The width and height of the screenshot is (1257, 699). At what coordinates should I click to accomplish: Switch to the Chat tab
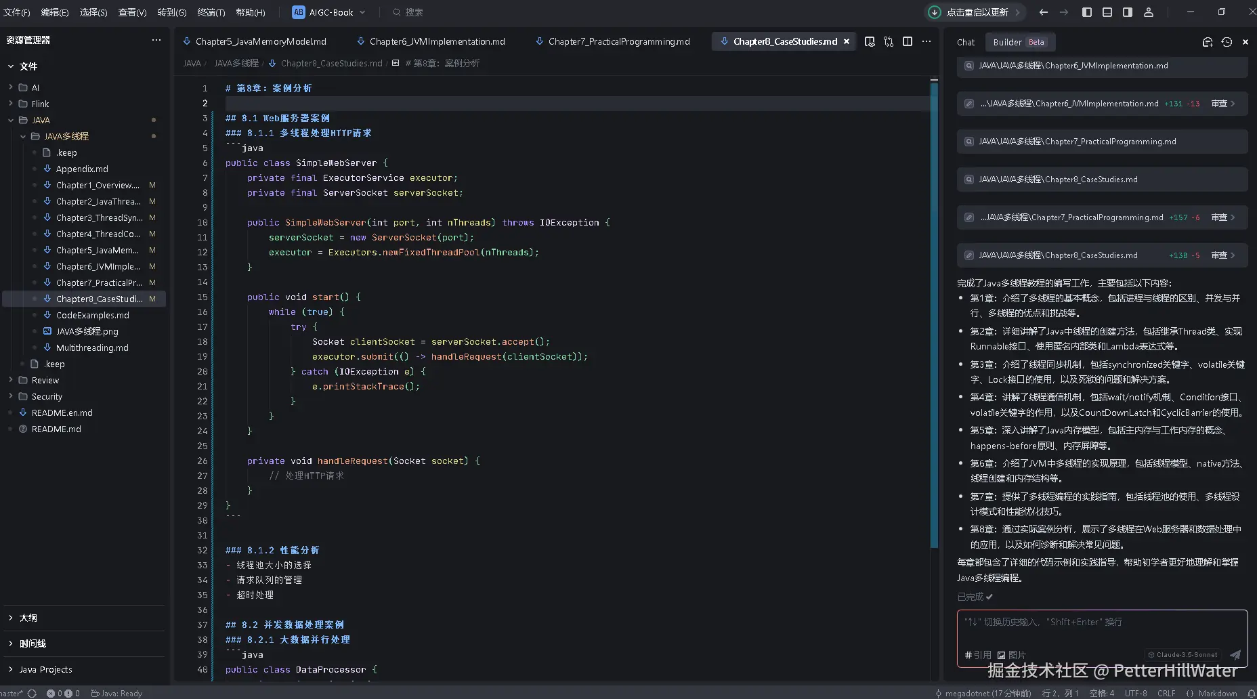coord(966,42)
